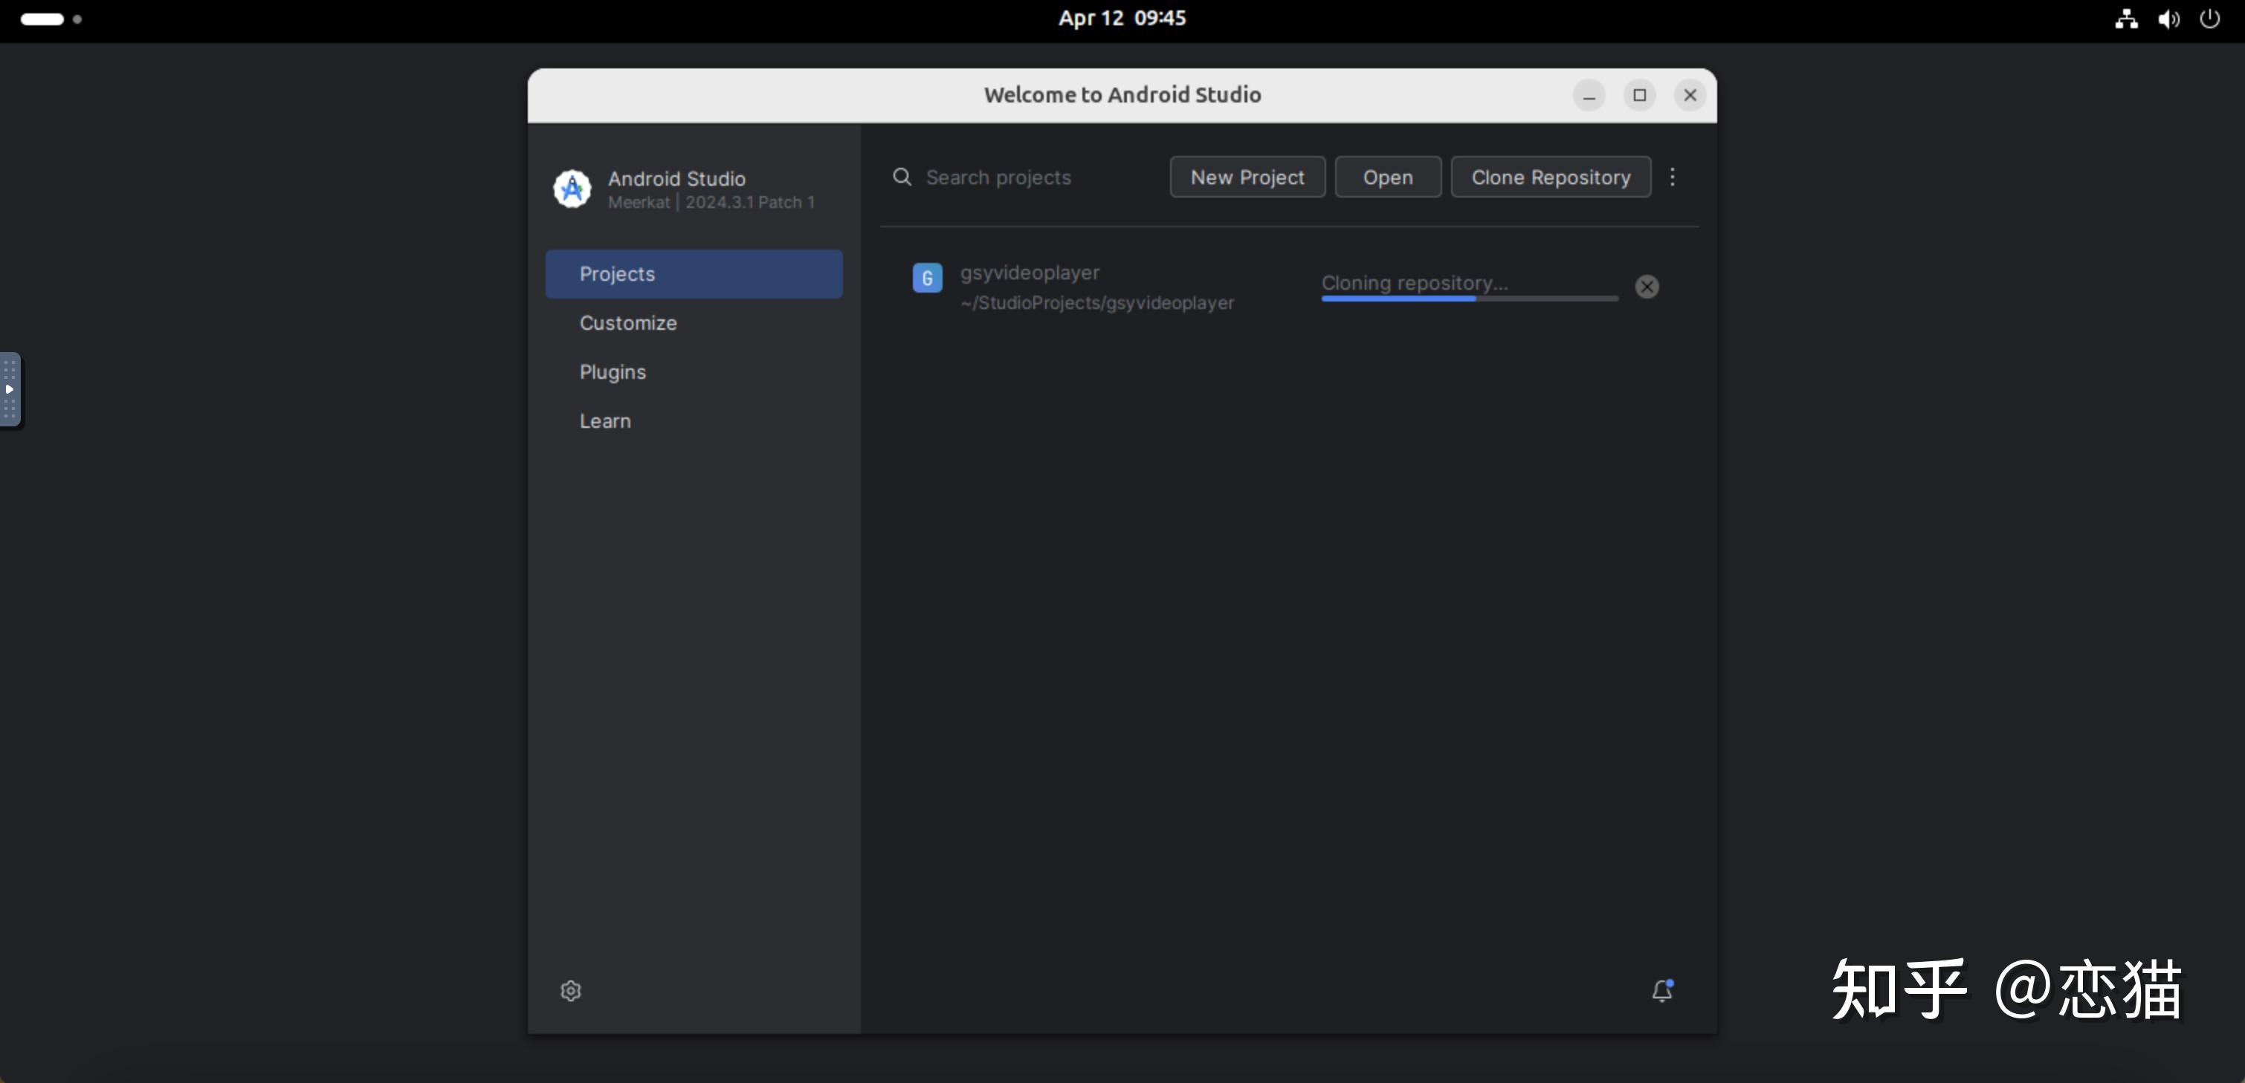Click Clone Repository button
Viewport: 2245px width, 1083px height.
tap(1551, 177)
